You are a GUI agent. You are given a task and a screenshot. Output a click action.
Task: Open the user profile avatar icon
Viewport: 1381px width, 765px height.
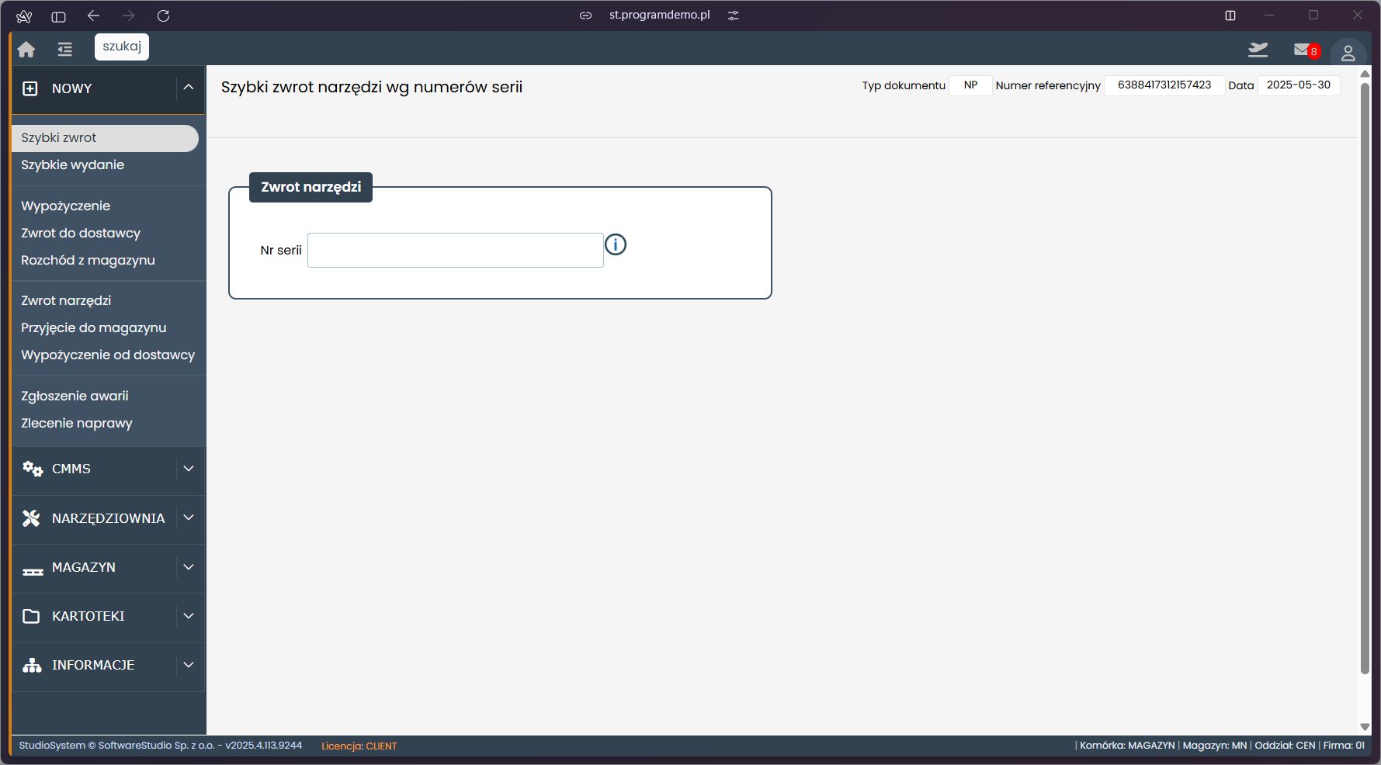click(1348, 54)
